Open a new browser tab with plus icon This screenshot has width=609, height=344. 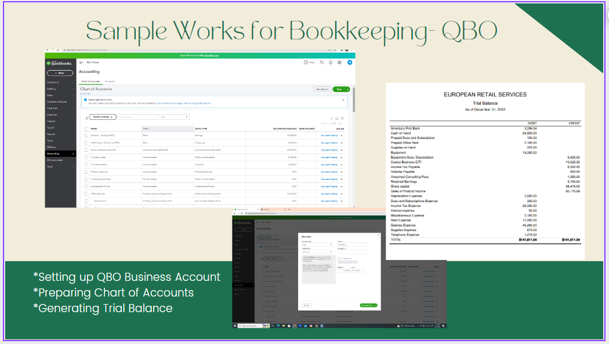click(289, 210)
